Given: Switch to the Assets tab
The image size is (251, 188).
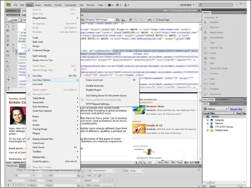Looking at the screenshot, I should pos(213,104).
